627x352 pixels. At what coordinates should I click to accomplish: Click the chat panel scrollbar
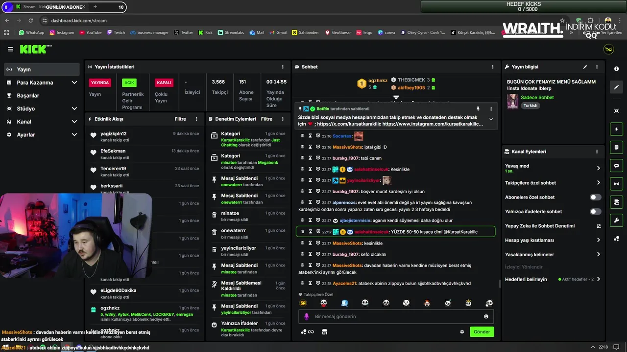(499, 283)
